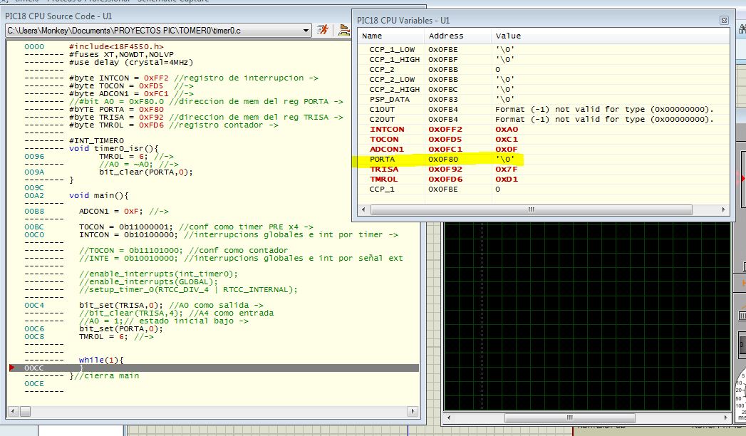This screenshot has width=746, height=436.
Task: Select the T0CON variable row
Action: pos(544,140)
